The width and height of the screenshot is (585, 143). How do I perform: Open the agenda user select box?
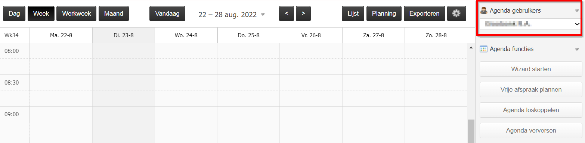(x=530, y=24)
